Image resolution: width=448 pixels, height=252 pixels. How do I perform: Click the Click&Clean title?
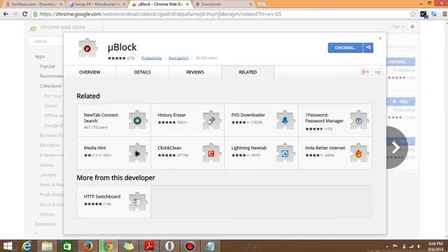click(169, 148)
